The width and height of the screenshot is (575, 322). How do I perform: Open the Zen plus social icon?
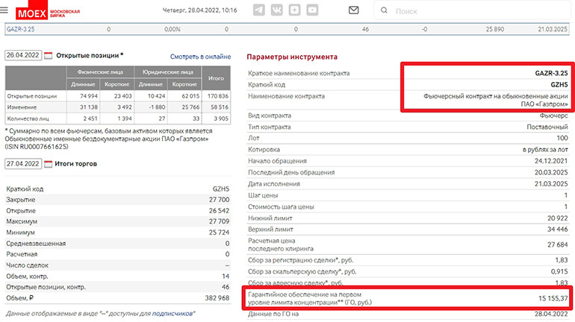click(x=294, y=10)
